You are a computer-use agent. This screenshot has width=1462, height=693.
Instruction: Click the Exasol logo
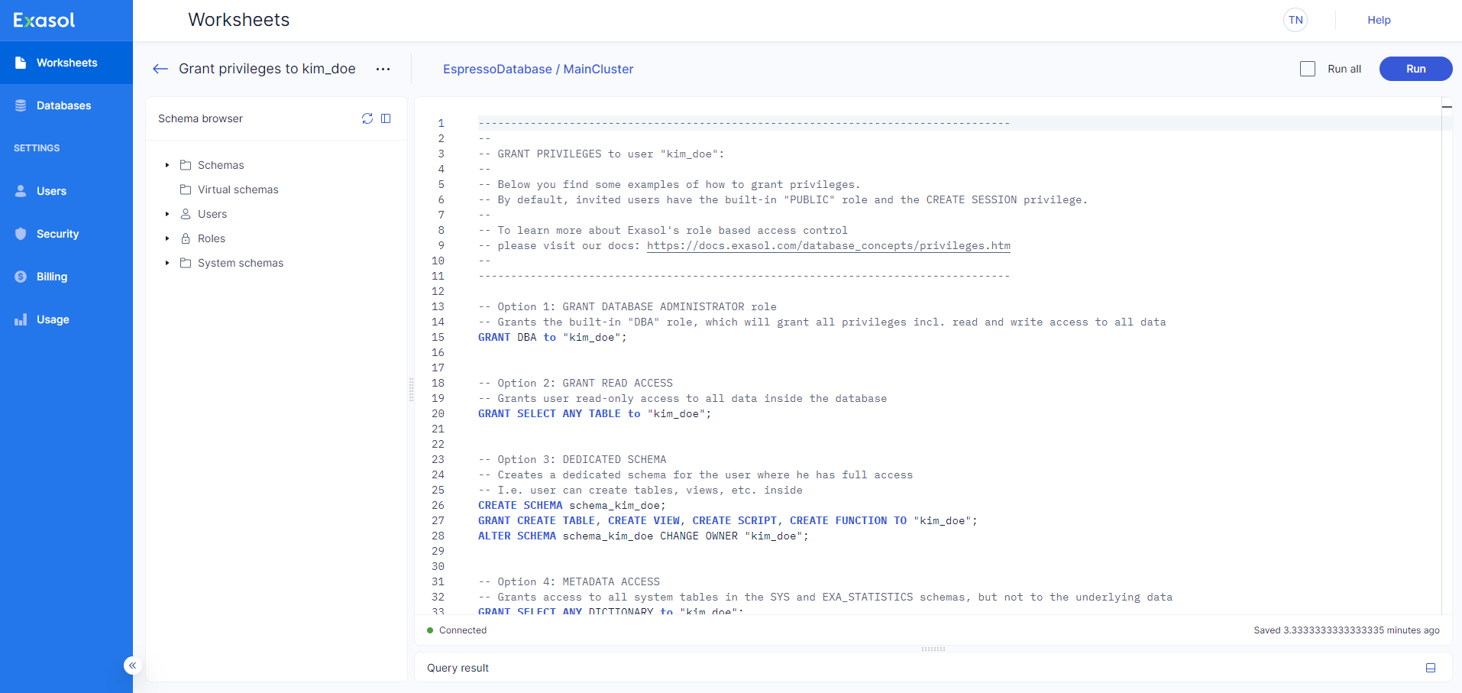click(44, 21)
